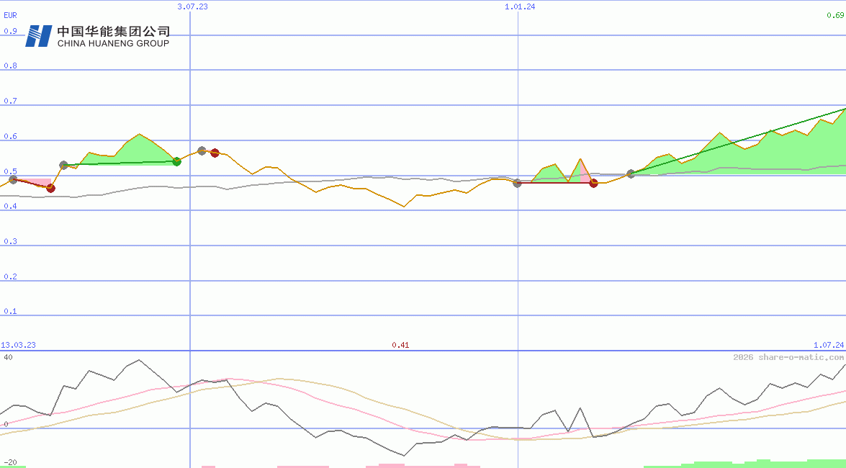
Task: Select the gray marker where the long green trendline begins
Action: coord(631,174)
